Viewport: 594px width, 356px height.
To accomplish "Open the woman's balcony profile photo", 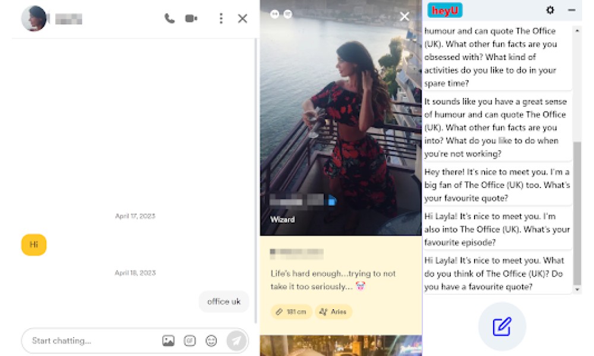I will click(340, 117).
